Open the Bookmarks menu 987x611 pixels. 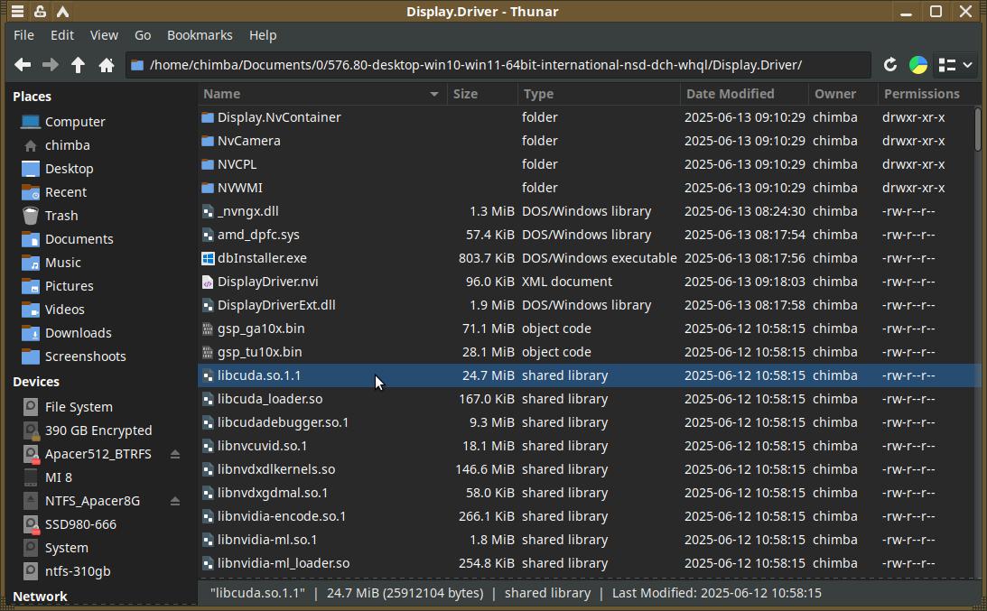tap(200, 35)
